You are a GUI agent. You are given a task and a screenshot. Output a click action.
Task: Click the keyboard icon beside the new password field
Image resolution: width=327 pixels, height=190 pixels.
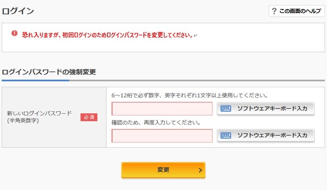pos(226,109)
